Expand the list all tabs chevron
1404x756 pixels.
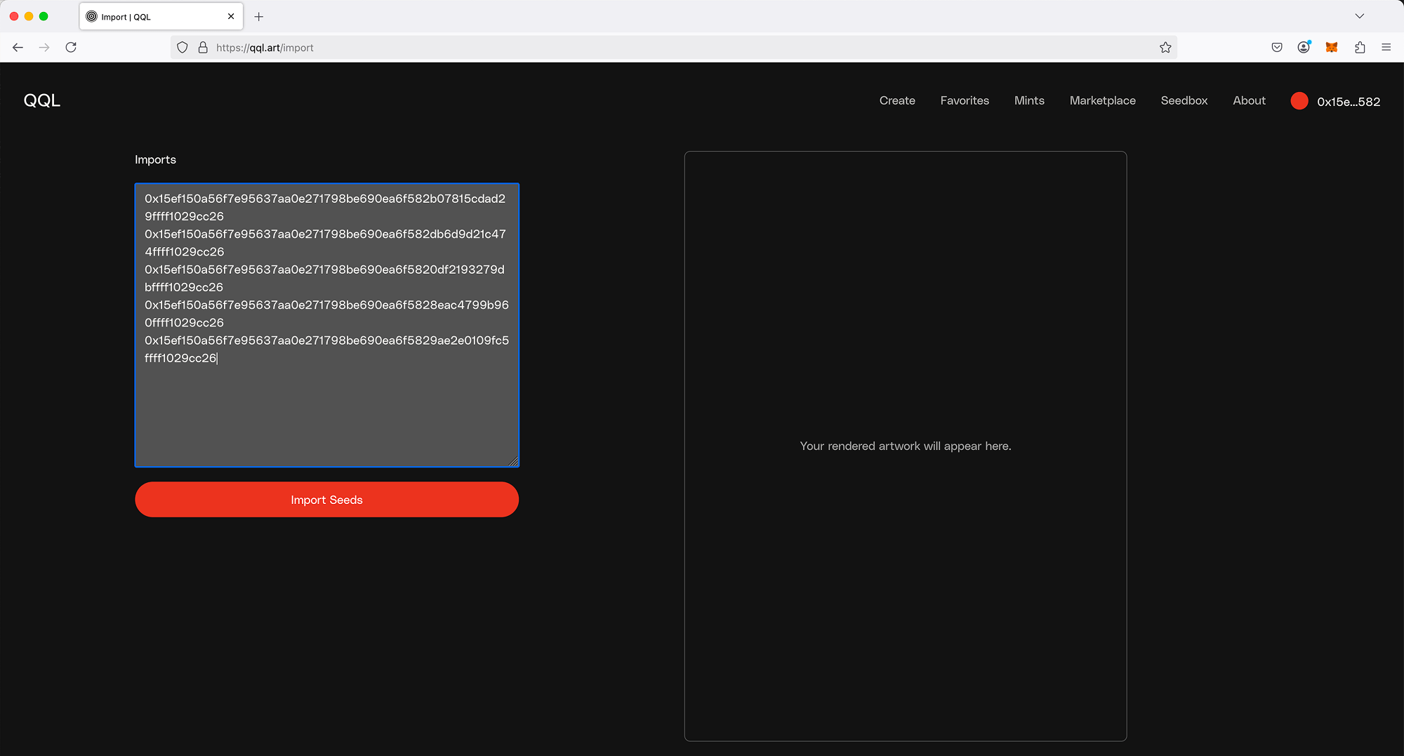[x=1359, y=16]
